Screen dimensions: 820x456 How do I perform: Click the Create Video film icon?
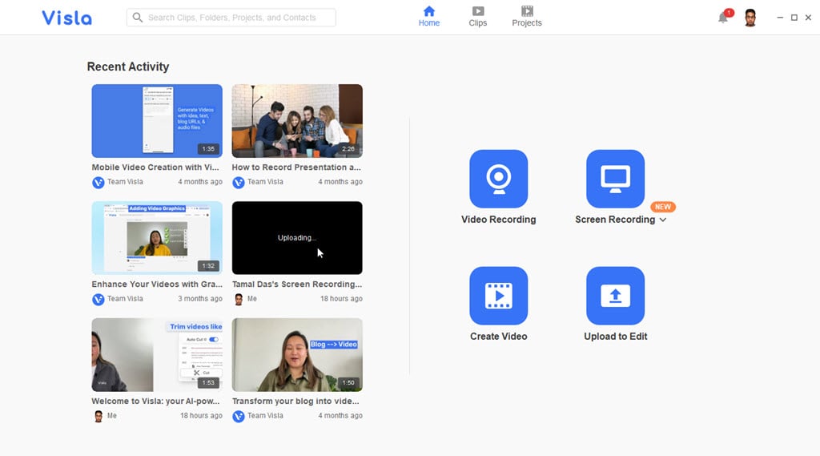(498, 296)
